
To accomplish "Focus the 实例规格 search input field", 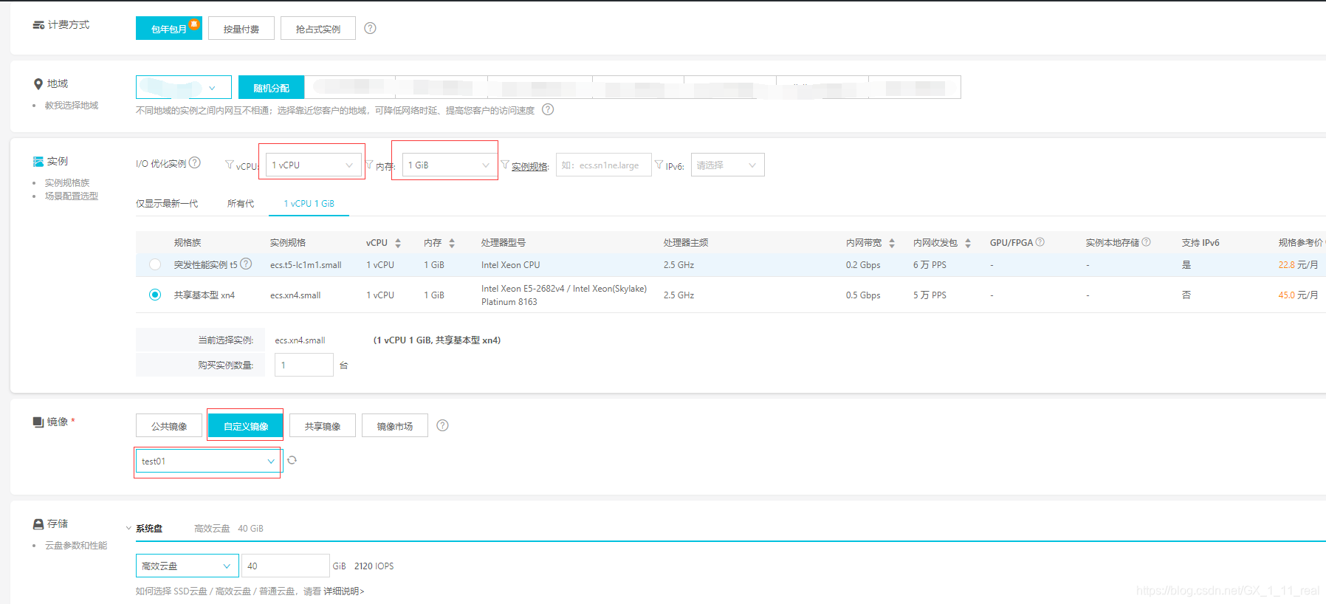I will [x=604, y=165].
